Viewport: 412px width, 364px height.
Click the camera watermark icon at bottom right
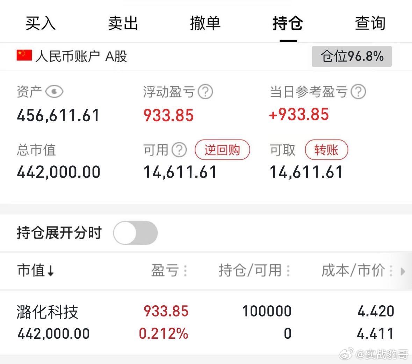[346, 355]
